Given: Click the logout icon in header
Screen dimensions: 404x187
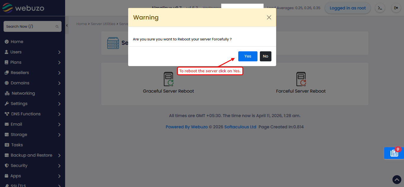Looking at the screenshot, I should 396,8.
